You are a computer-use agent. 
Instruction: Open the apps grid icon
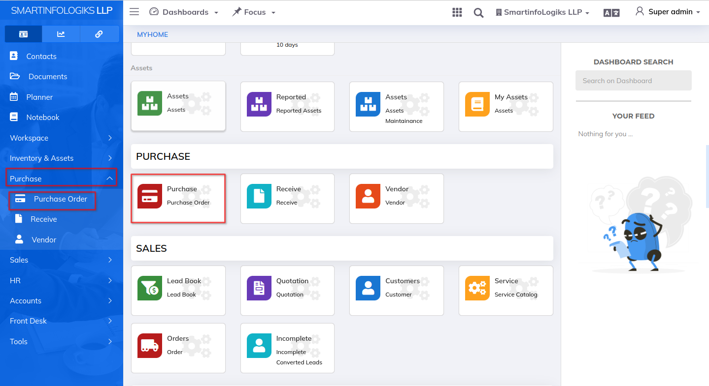tap(457, 12)
